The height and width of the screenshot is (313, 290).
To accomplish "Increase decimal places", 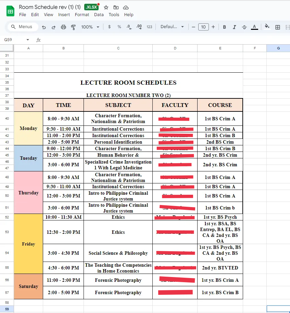I will coord(139,27).
